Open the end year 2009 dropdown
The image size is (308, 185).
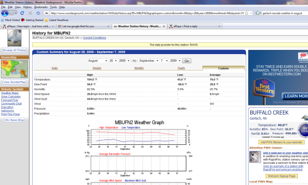(x=175, y=60)
